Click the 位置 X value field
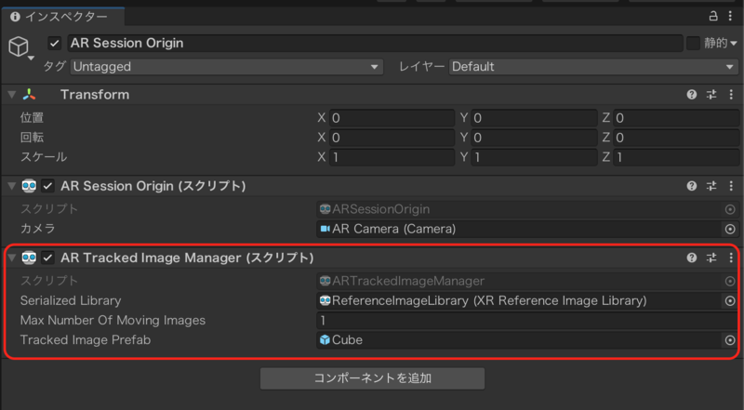744x410 pixels. [392, 118]
